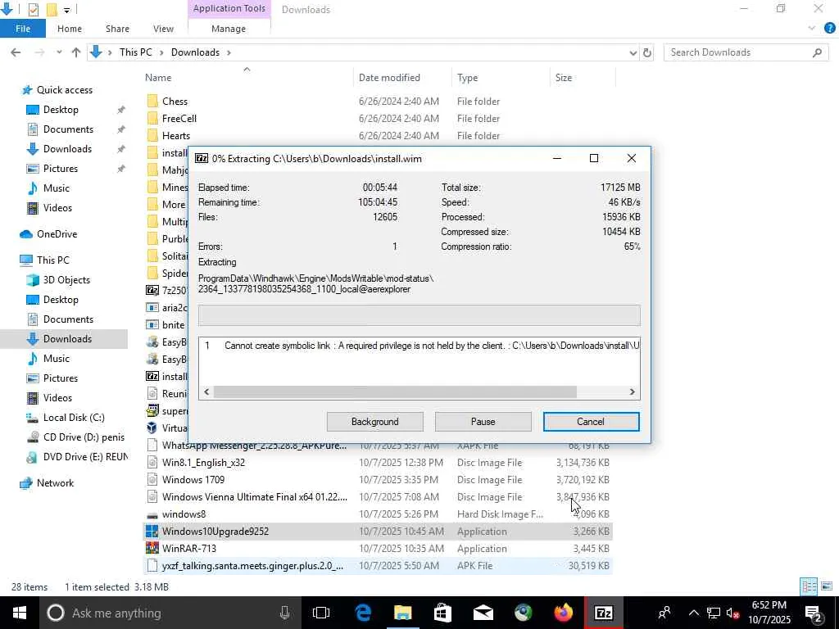Switch to the Home ribbon tab
Screen dimensions: 839x629
(x=70, y=29)
